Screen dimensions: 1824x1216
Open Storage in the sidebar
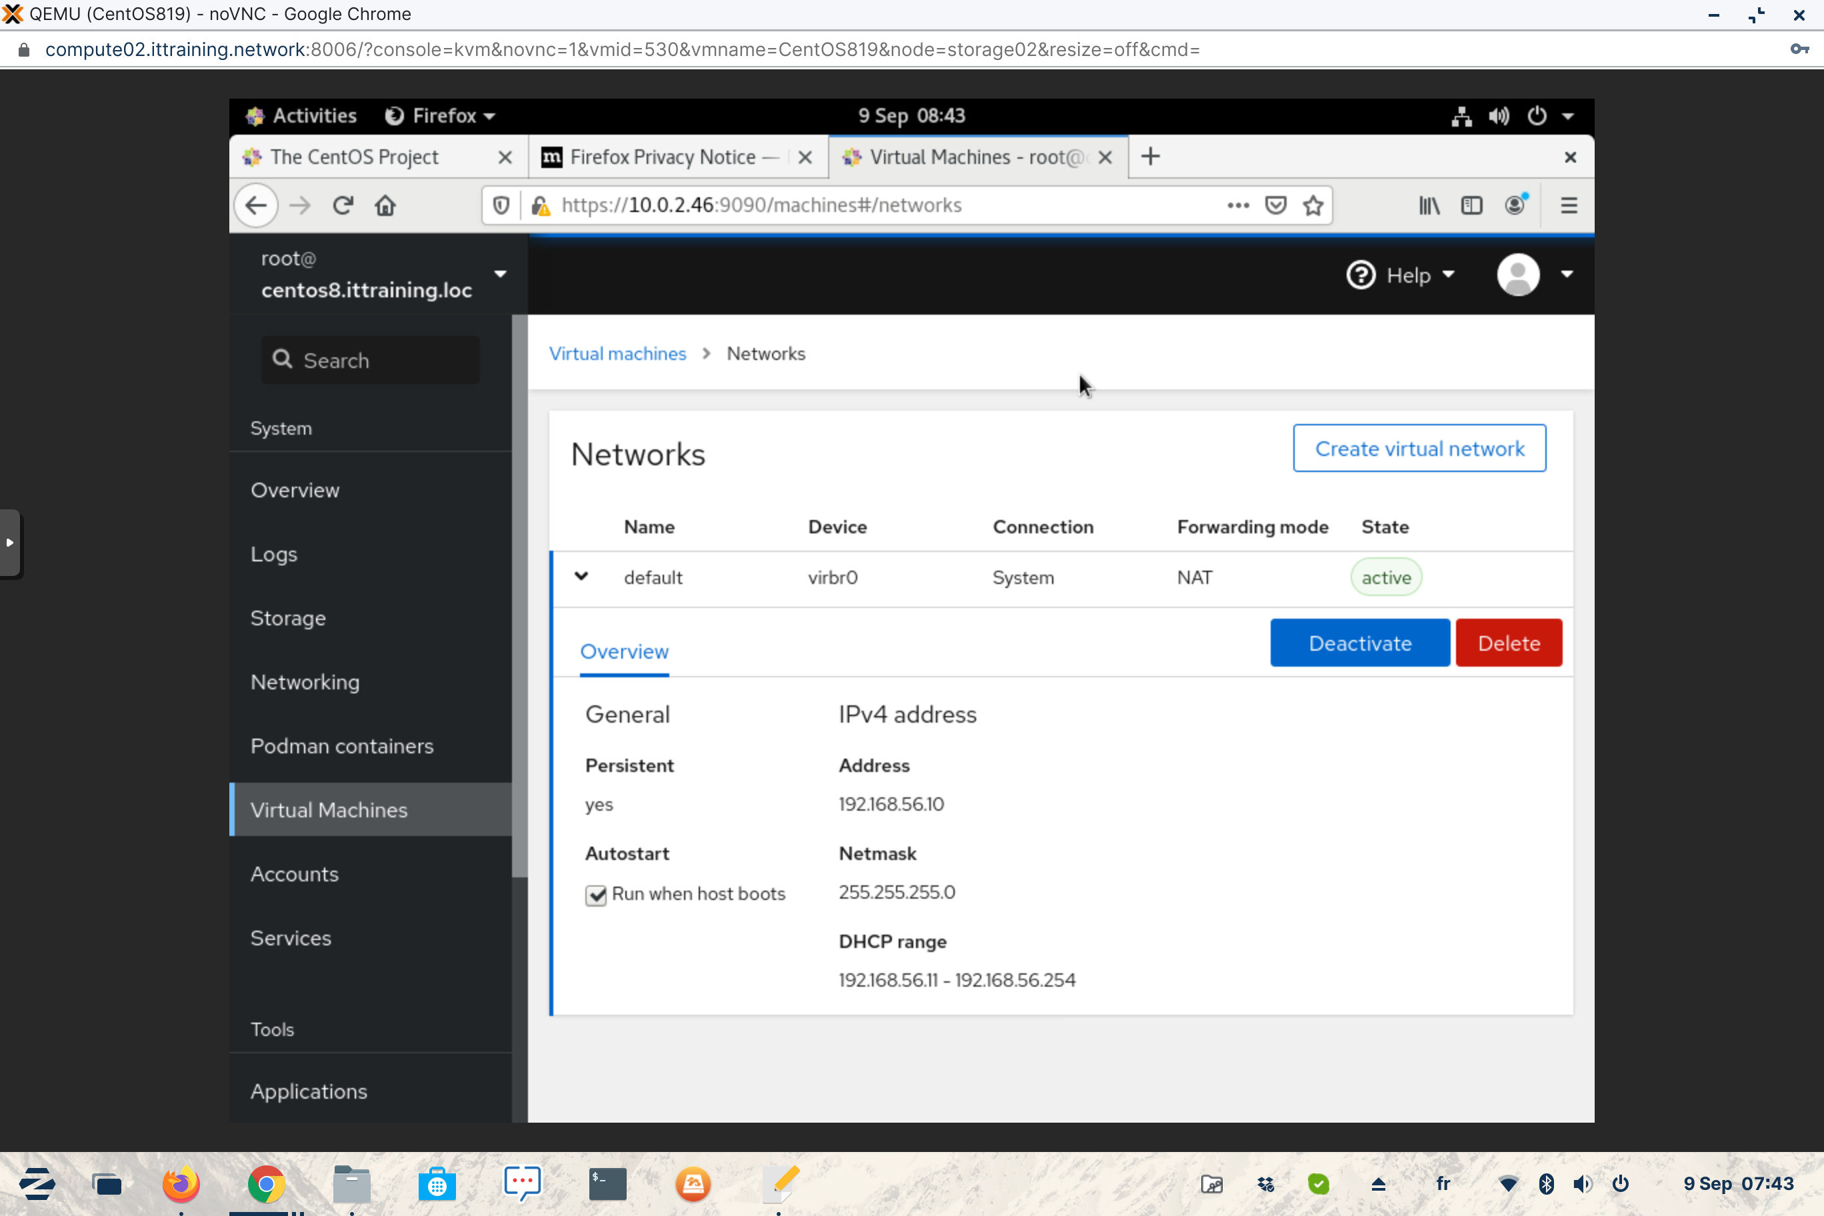(288, 618)
